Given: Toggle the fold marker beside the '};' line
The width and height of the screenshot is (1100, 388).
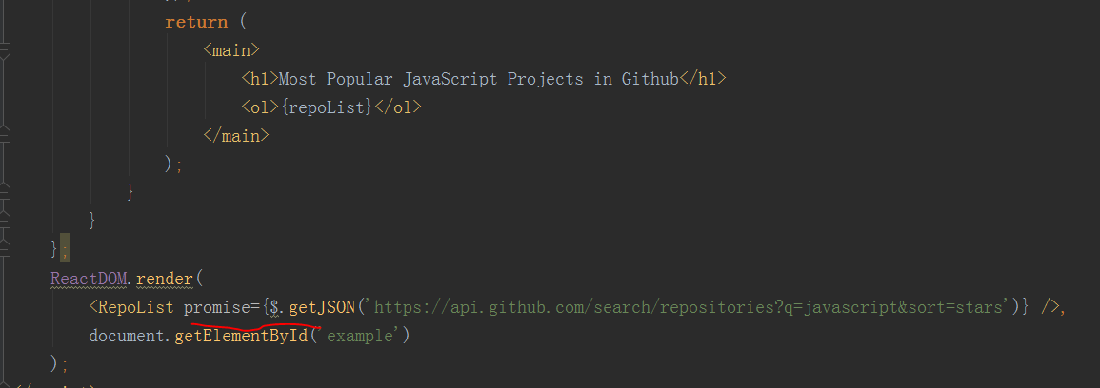Looking at the screenshot, I should coord(5,249).
